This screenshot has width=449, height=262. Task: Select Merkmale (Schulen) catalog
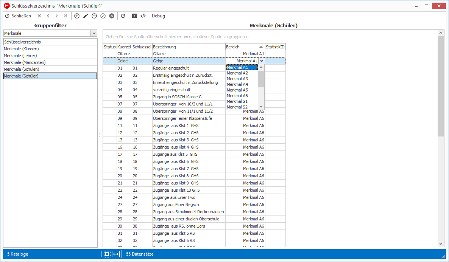(50, 69)
